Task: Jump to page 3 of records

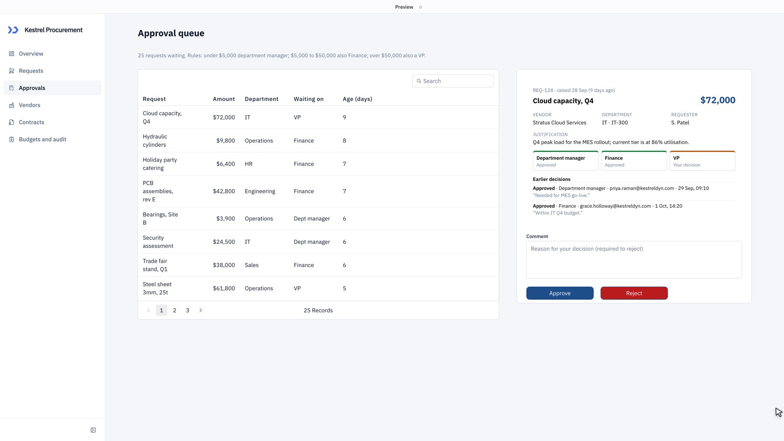Action: point(187,310)
